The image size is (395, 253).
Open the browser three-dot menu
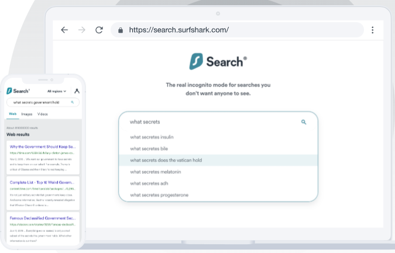pyautogui.click(x=372, y=30)
